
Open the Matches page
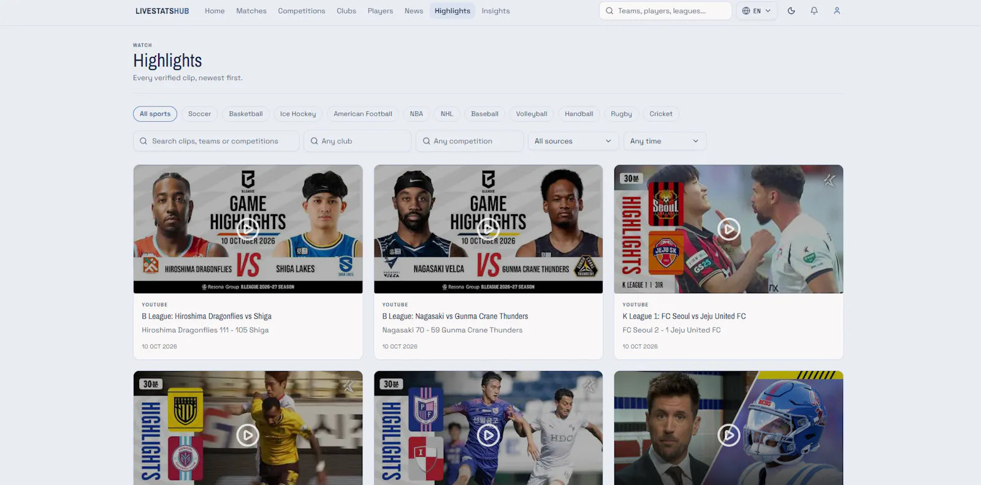click(251, 11)
